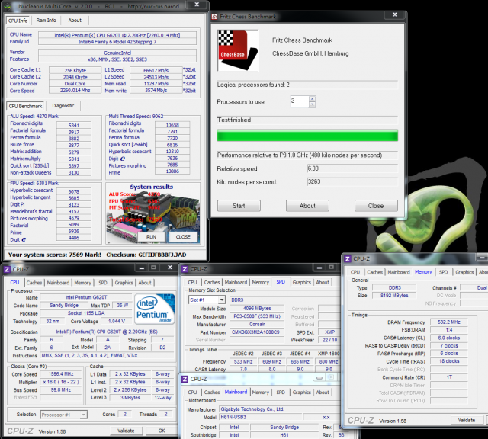488x439 pixels.
Task: Switch to the Diagnostic tab
Action: (x=63, y=106)
